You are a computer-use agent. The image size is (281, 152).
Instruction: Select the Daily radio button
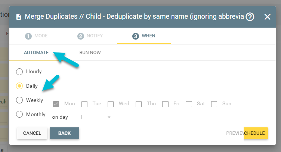19,86
